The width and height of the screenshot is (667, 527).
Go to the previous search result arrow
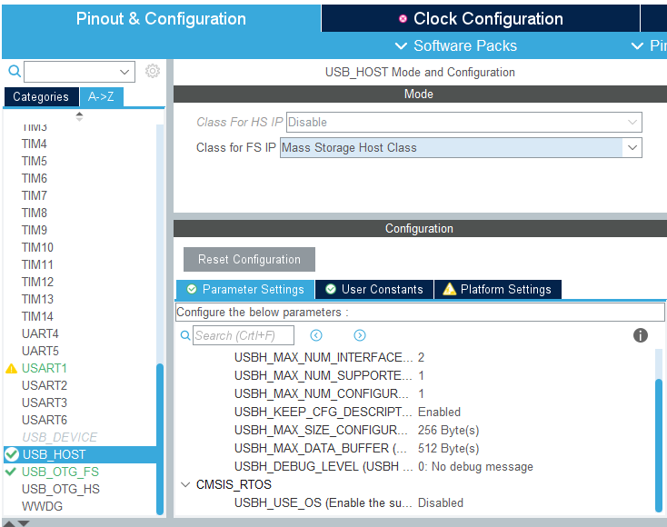[316, 335]
